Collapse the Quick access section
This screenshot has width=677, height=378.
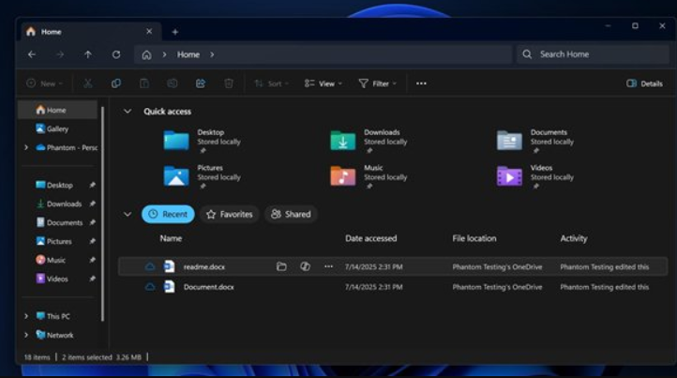click(x=128, y=112)
